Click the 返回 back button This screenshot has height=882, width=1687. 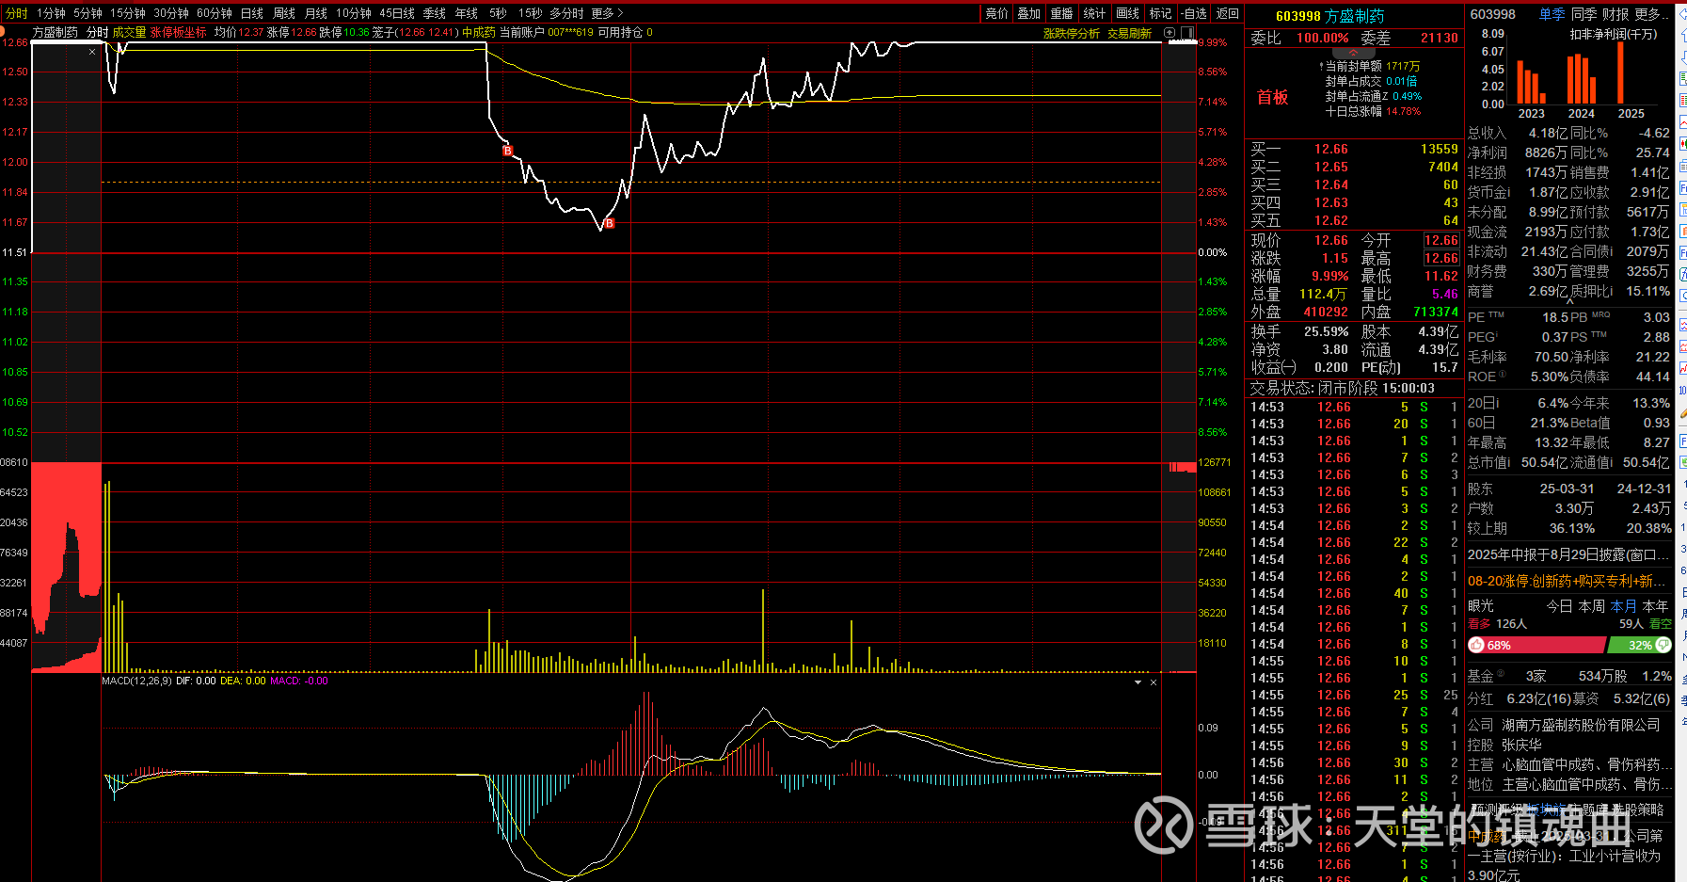click(1228, 13)
